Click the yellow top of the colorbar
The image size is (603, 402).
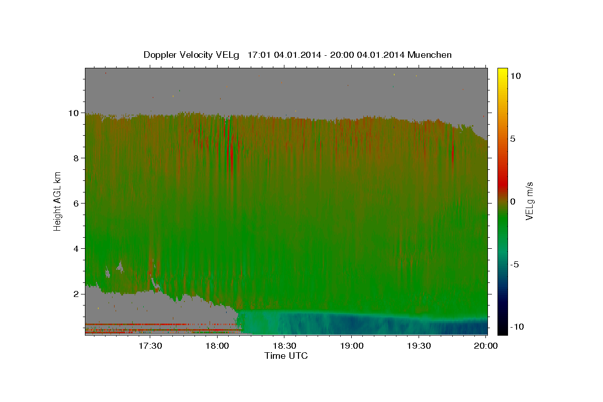coord(502,73)
